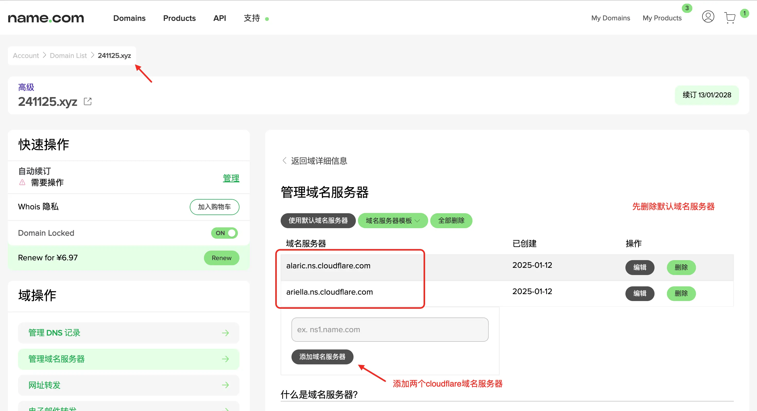The height and width of the screenshot is (411, 757).
Task: Click the back chevron near 返回域详细信息
Action: click(x=284, y=160)
